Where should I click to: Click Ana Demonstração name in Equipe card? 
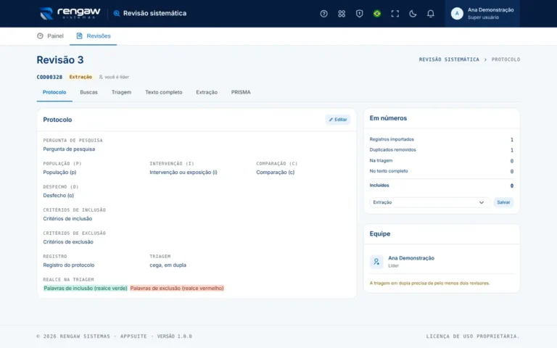pos(411,258)
